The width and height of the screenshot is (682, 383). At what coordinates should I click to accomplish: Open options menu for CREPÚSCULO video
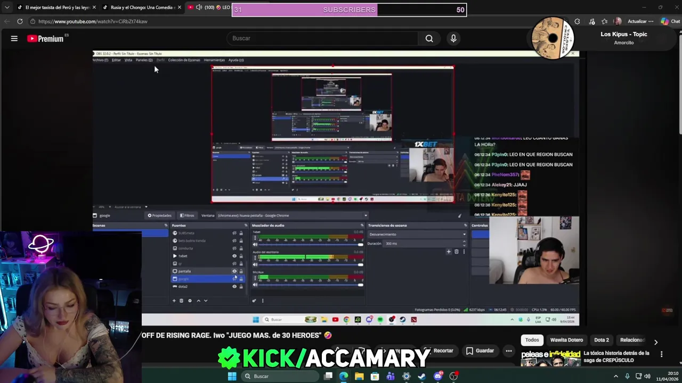tap(661, 354)
